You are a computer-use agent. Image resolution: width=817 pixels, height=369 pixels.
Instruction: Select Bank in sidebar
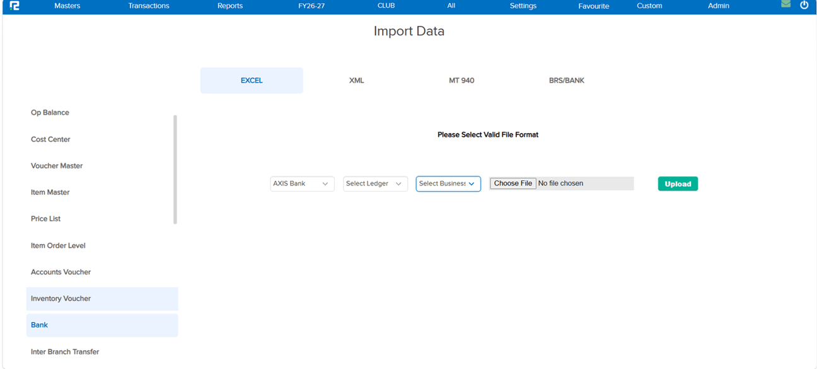click(102, 325)
